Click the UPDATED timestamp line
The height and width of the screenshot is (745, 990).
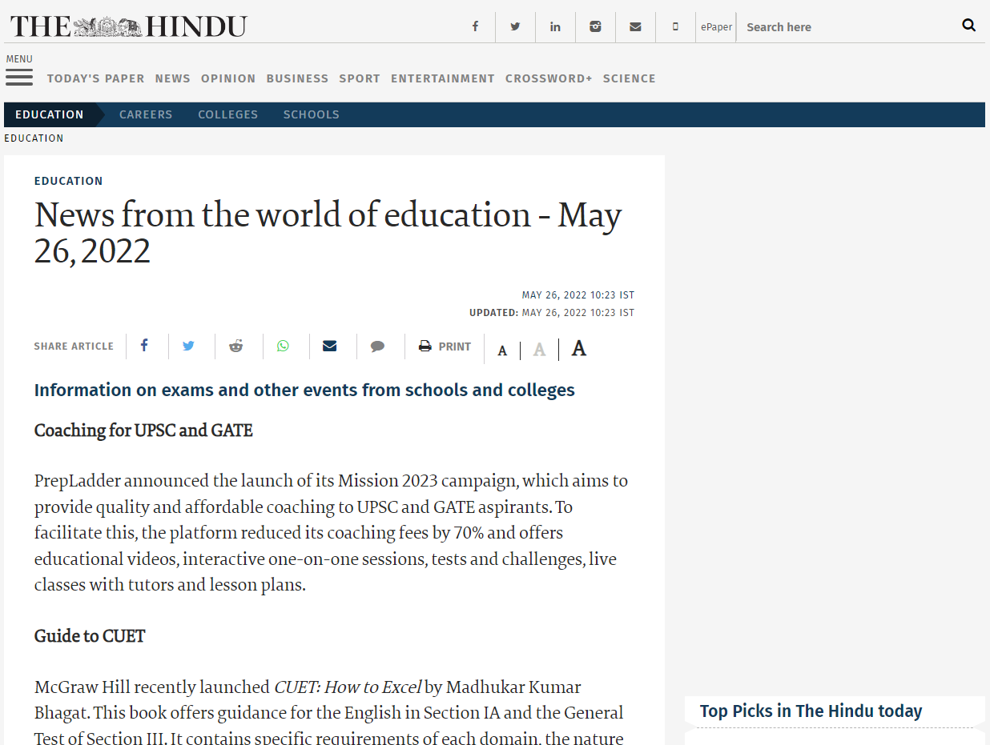(x=552, y=313)
